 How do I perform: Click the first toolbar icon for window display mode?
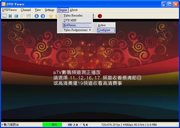pyautogui.click(x=4, y=16)
